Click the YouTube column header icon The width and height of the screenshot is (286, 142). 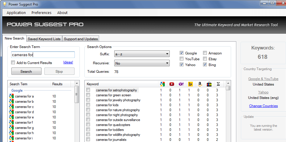pyautogui.click(x=172, y=84)
